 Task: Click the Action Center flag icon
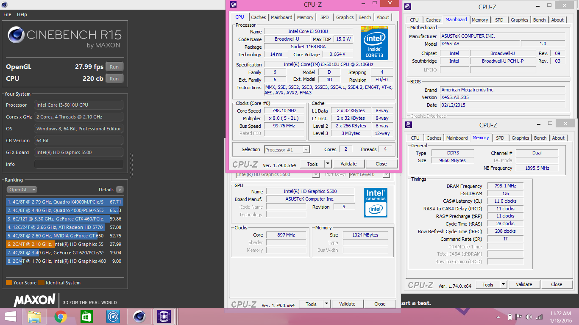coord(519,317)
